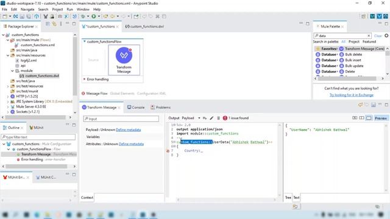Open the Navigate menu
Screen dimensions: 390x219
[27, 9]
